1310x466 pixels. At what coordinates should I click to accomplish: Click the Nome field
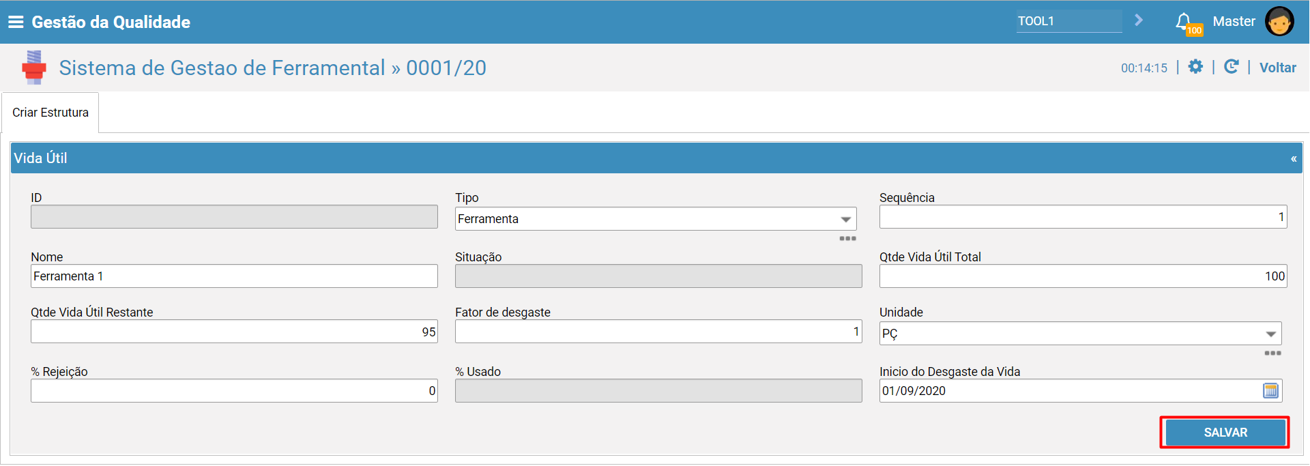tap(234, 276)
